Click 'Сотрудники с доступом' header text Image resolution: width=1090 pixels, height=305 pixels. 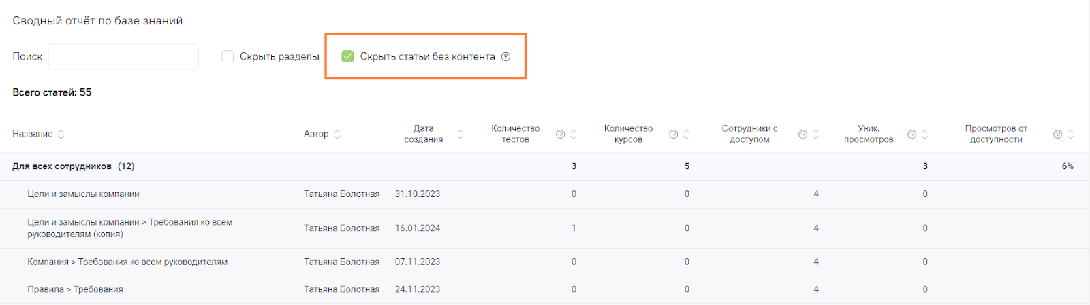tap(749, 134)
